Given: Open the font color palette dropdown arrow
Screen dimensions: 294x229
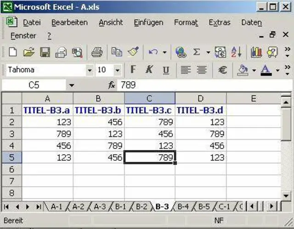Looking at the screenshot, I should click(277, 70).
